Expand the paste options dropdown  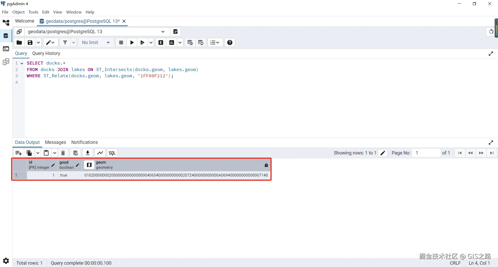(55, 153)
